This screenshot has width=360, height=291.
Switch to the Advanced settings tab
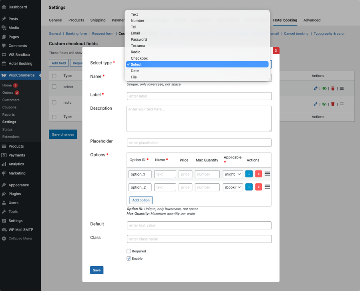[312, 20]
